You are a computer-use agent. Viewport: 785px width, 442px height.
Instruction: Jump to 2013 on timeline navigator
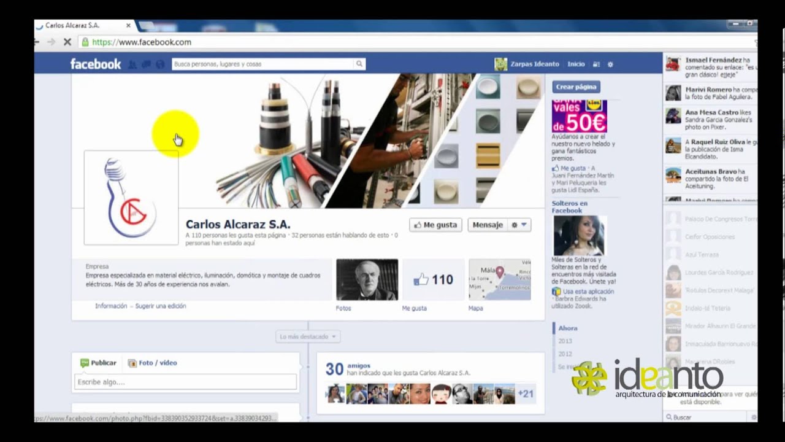pyautogui.click(x=565, y=341)
